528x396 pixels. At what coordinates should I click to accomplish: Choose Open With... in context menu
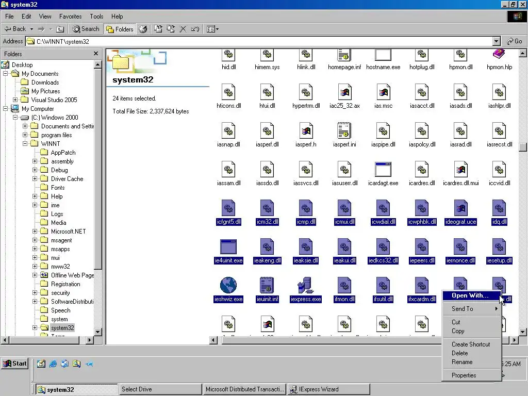(471, 295)
